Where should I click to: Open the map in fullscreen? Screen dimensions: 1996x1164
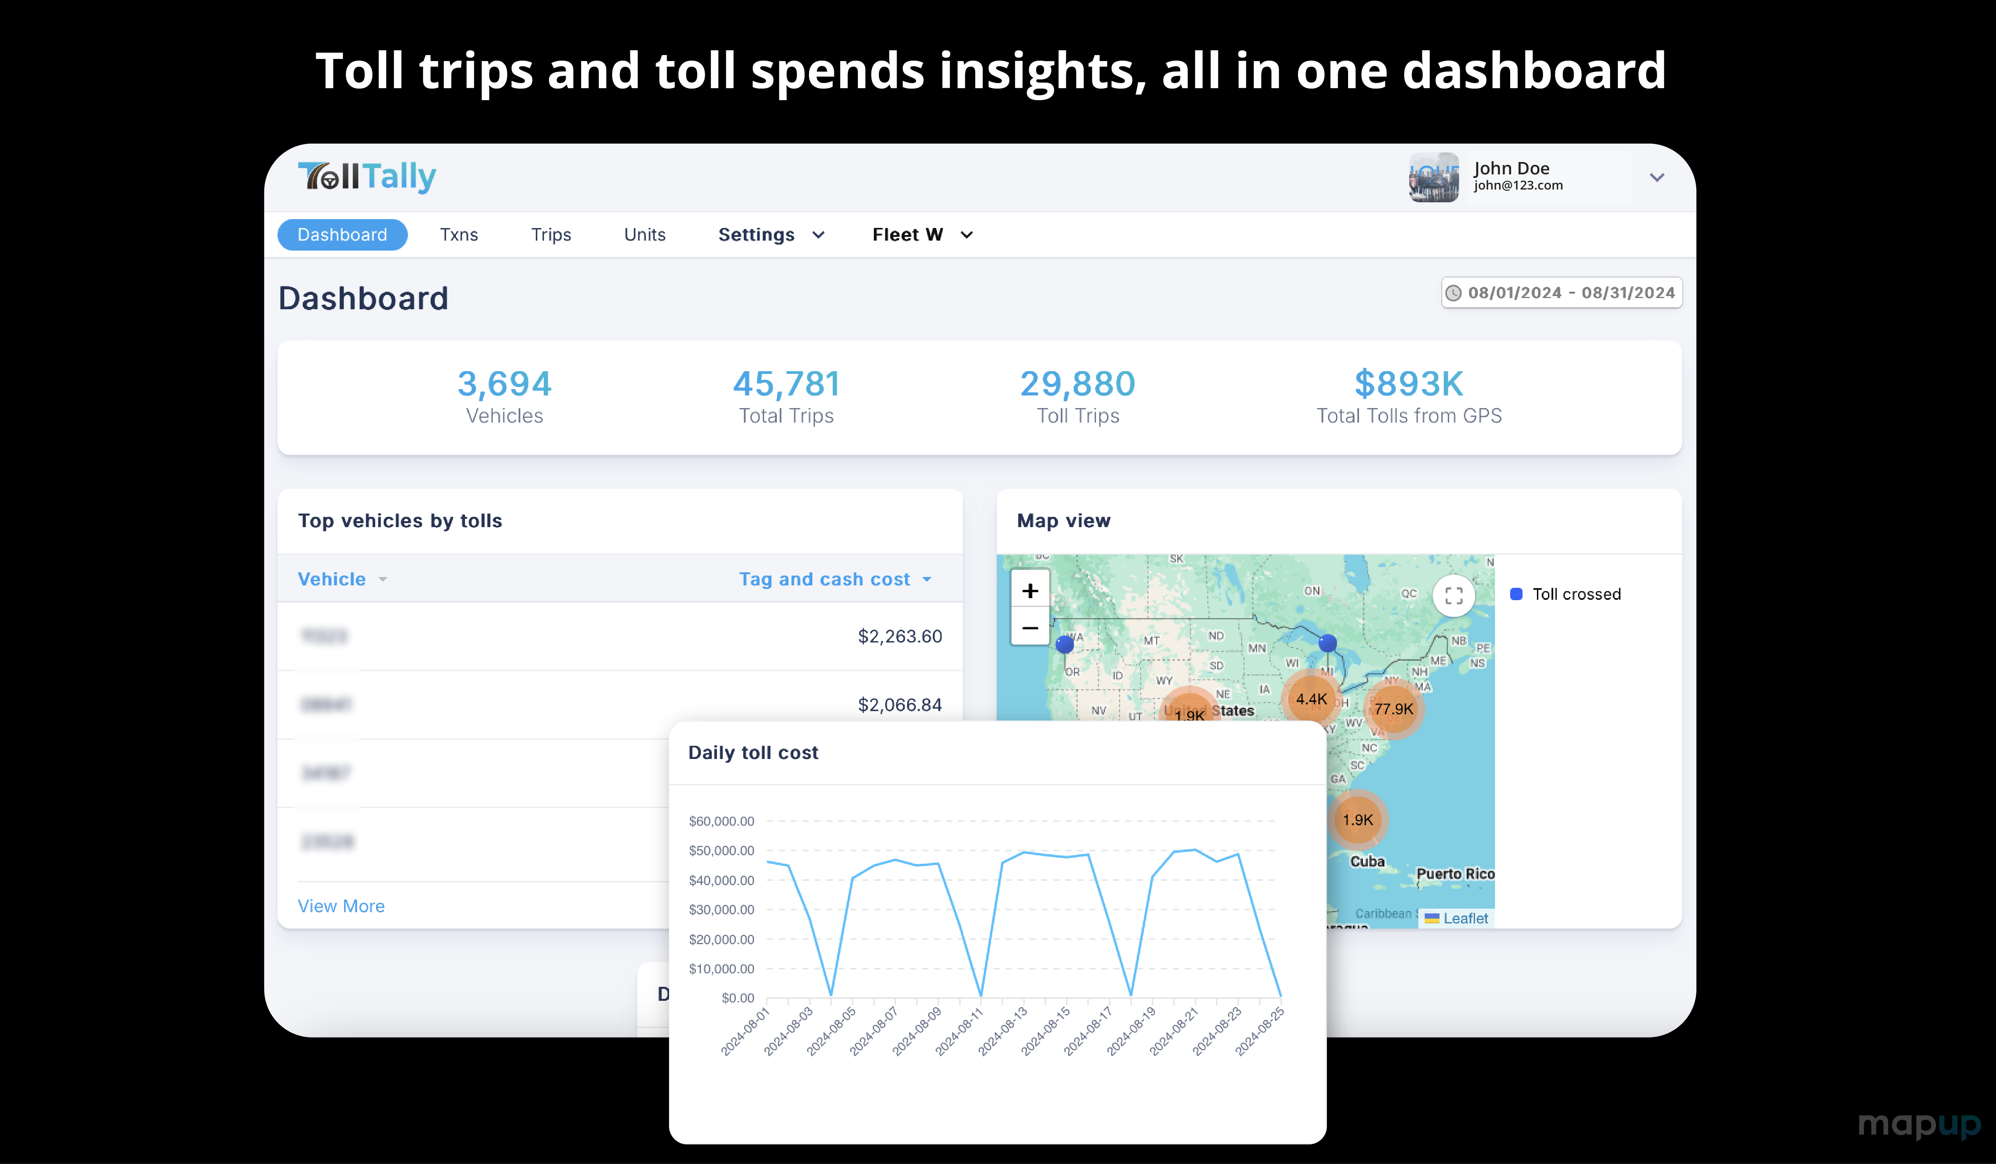click(x=1453, y=595)
